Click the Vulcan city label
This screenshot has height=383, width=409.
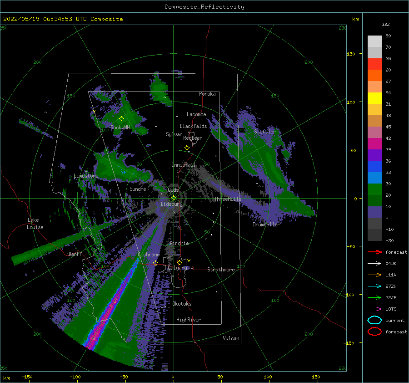tap(231, 338)
